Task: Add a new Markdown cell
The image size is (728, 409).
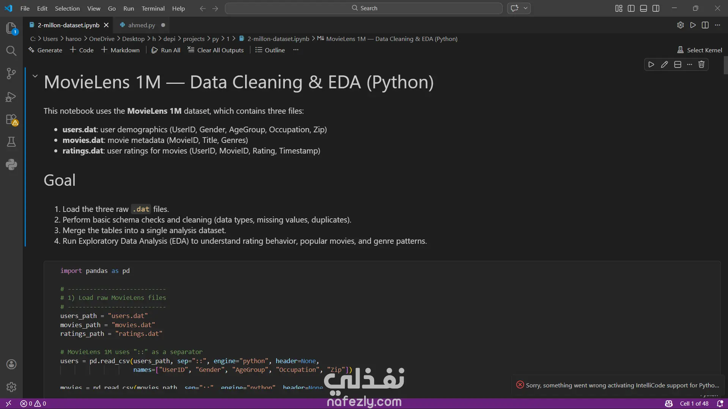Action: pyautogui.click(x=120, y=50)
